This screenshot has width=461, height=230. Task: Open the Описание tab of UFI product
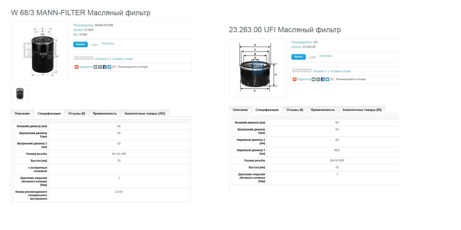(240, 110)
